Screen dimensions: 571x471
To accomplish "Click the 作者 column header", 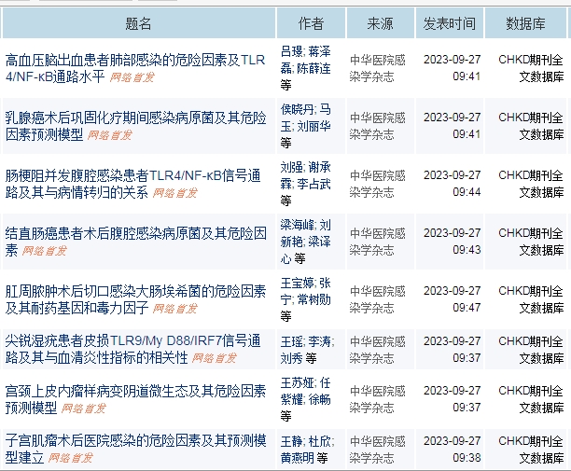I will tap(311, 23).
